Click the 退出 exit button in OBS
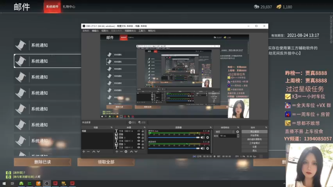Screen dimensions: 333x187 click(x=254, y=151)
